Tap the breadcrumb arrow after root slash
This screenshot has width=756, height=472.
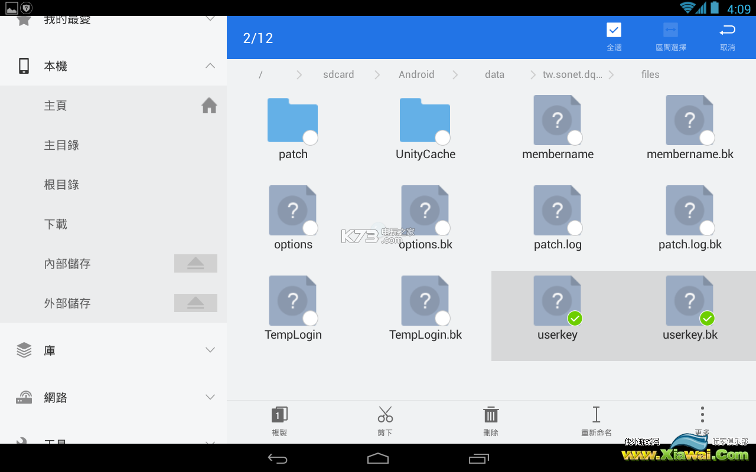[299, 74]
